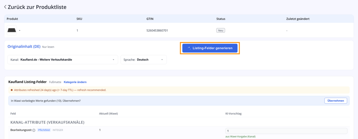
Task: Click the attributes refresh recommended warning
Action: point(179,90)
